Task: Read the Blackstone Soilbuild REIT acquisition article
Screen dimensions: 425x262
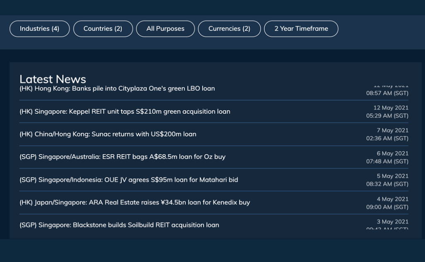Action: click(x=119, y=225)
